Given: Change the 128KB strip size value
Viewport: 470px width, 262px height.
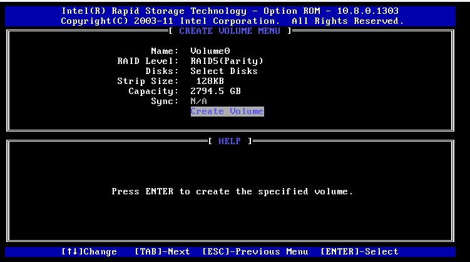Looking at the screenshot, I should pyautogui.click(x=210, y=81).
